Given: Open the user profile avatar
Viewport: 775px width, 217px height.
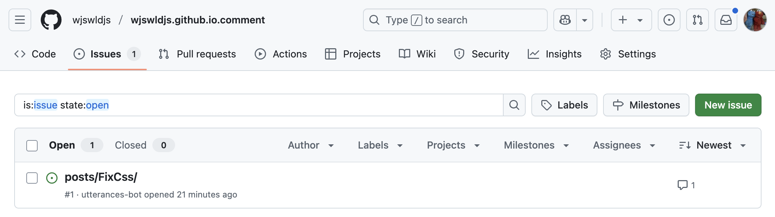Looking at the screenshot, I should 755,20.
